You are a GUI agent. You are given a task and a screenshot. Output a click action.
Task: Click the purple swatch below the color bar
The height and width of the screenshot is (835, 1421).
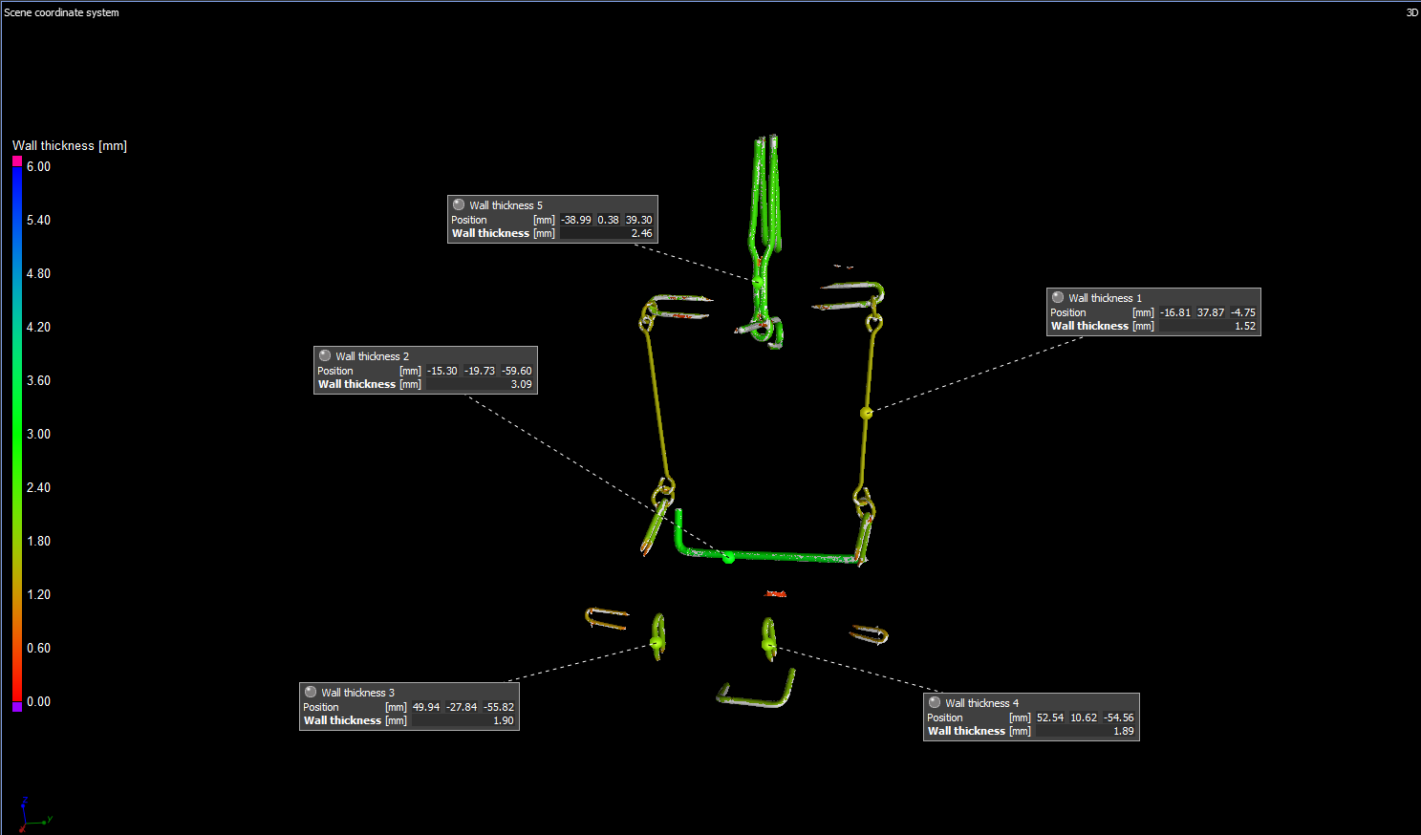(17, 707)
